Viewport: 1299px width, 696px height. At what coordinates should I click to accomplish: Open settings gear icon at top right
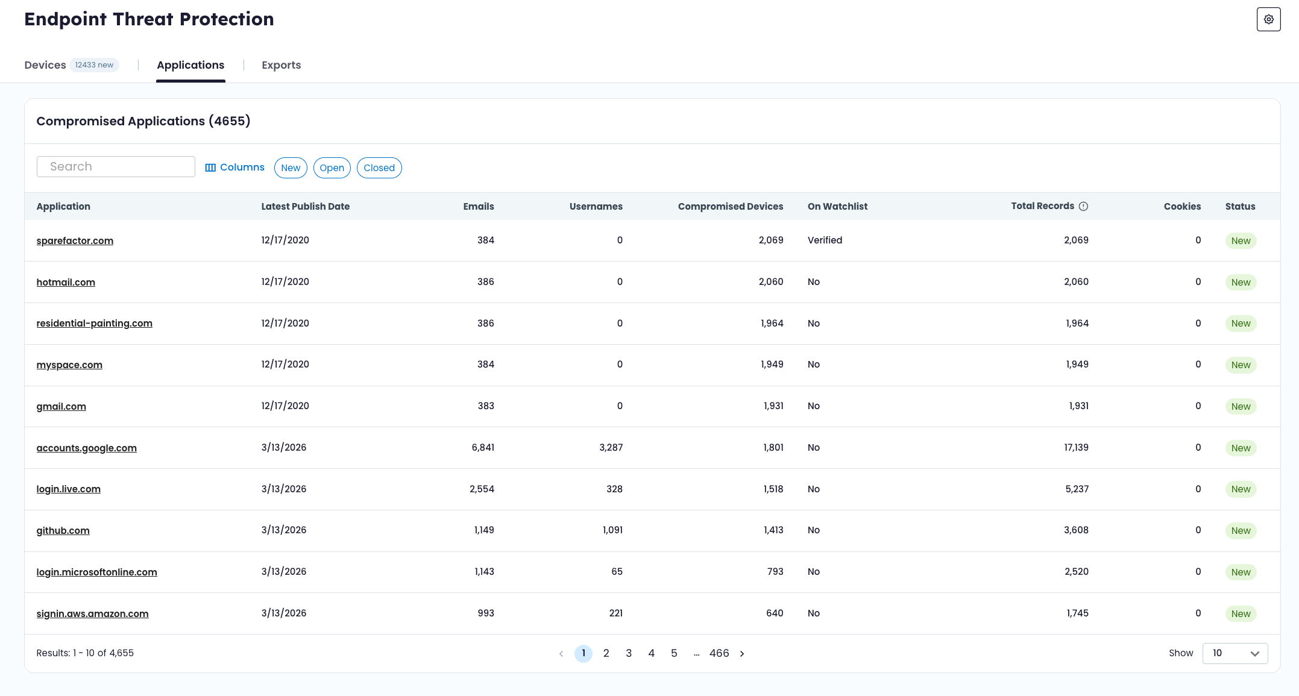pos(1268,19)
